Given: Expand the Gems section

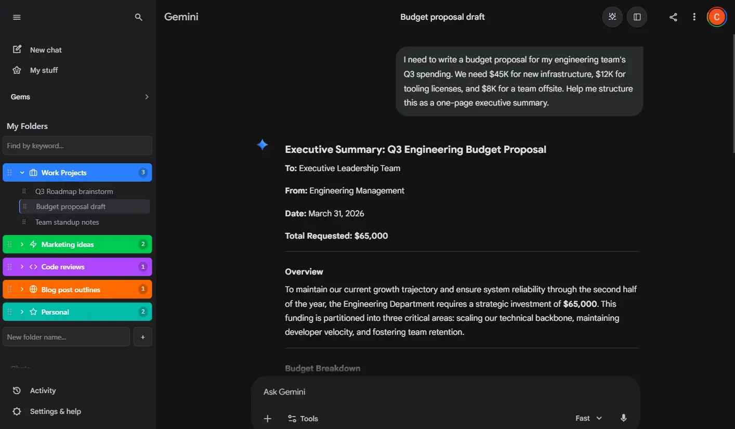Looking at the screenshot, I should (147, 97).
